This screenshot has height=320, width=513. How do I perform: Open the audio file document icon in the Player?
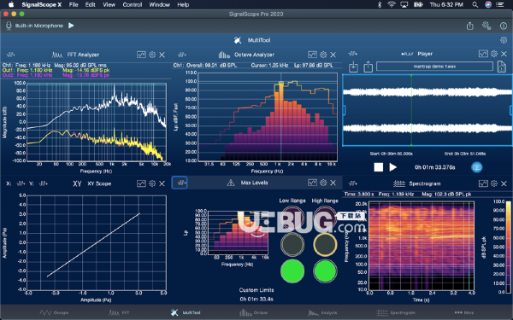(x=502, y=67)
